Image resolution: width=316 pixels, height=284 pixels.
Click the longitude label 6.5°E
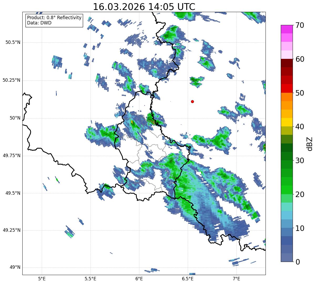tap(188, 278)
